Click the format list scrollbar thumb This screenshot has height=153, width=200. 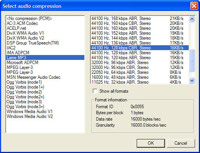tap(192, 60)
